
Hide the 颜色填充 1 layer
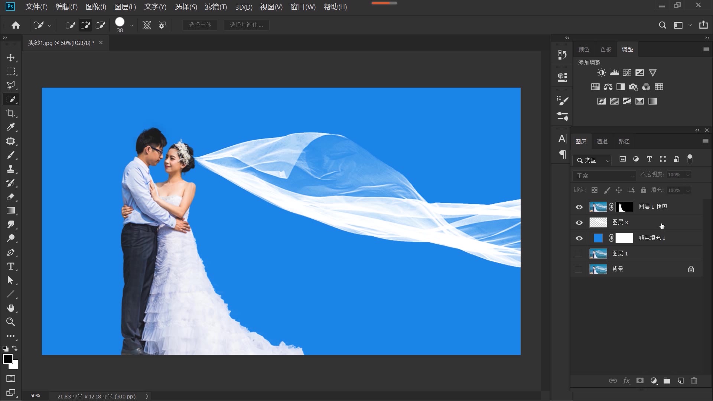tap(579, 238)
